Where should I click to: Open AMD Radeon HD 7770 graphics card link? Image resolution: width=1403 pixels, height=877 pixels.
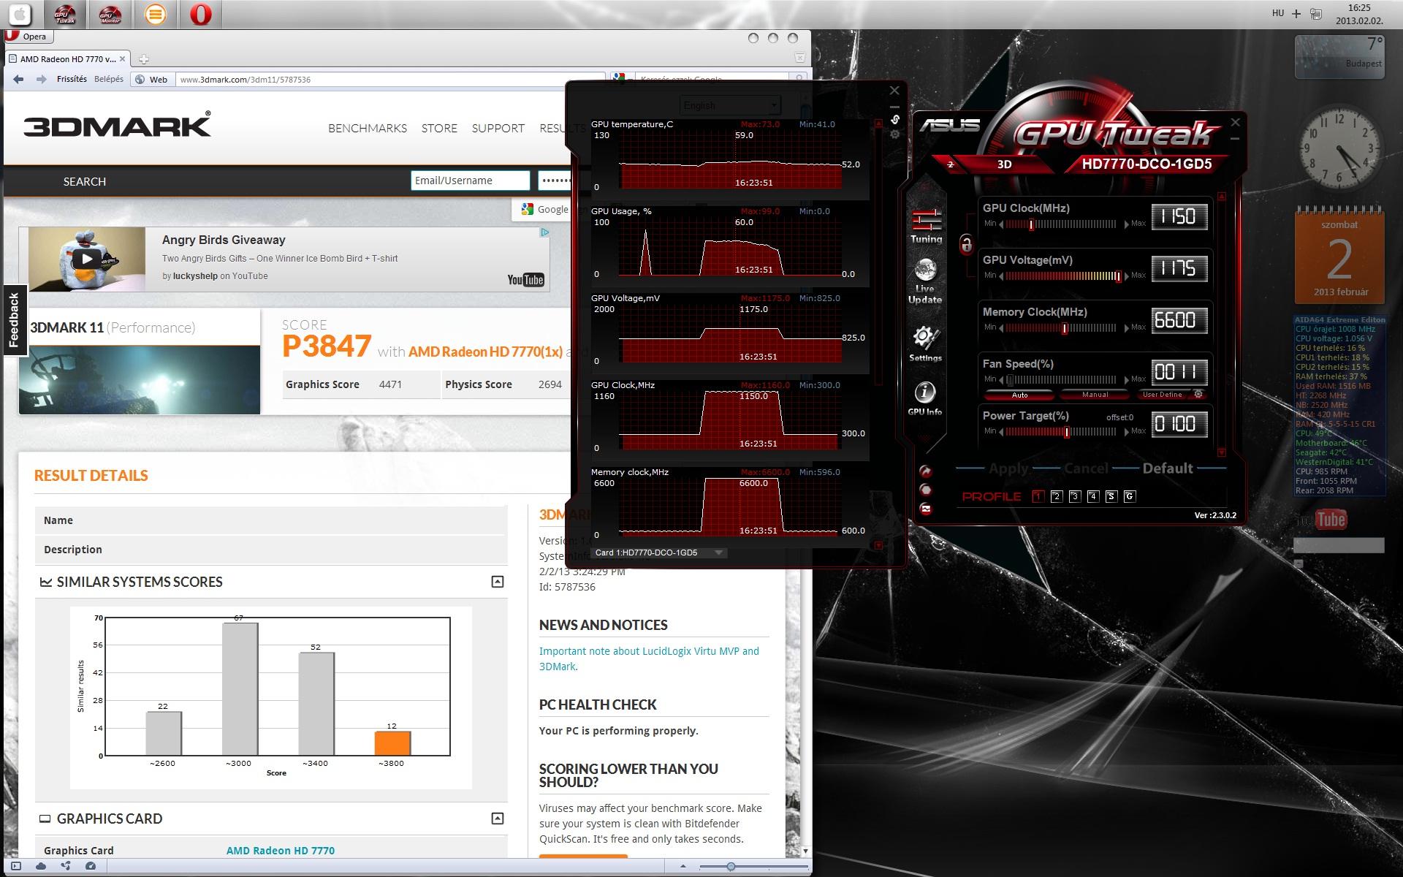pos(281,851)
